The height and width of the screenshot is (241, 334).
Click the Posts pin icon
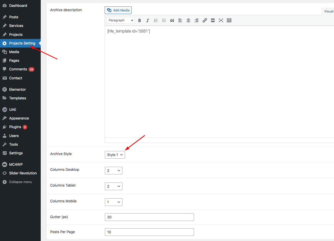point(5,17)
